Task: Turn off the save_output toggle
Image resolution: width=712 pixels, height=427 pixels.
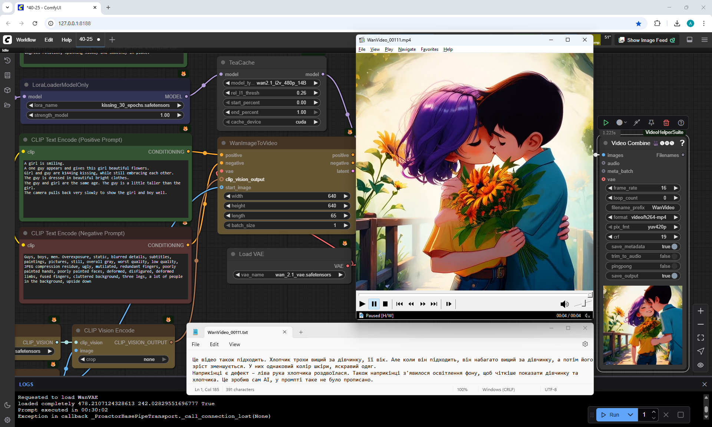Action: (x=674, y=276)
